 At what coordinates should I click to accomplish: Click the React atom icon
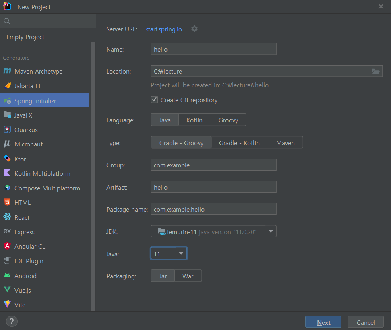7,217
